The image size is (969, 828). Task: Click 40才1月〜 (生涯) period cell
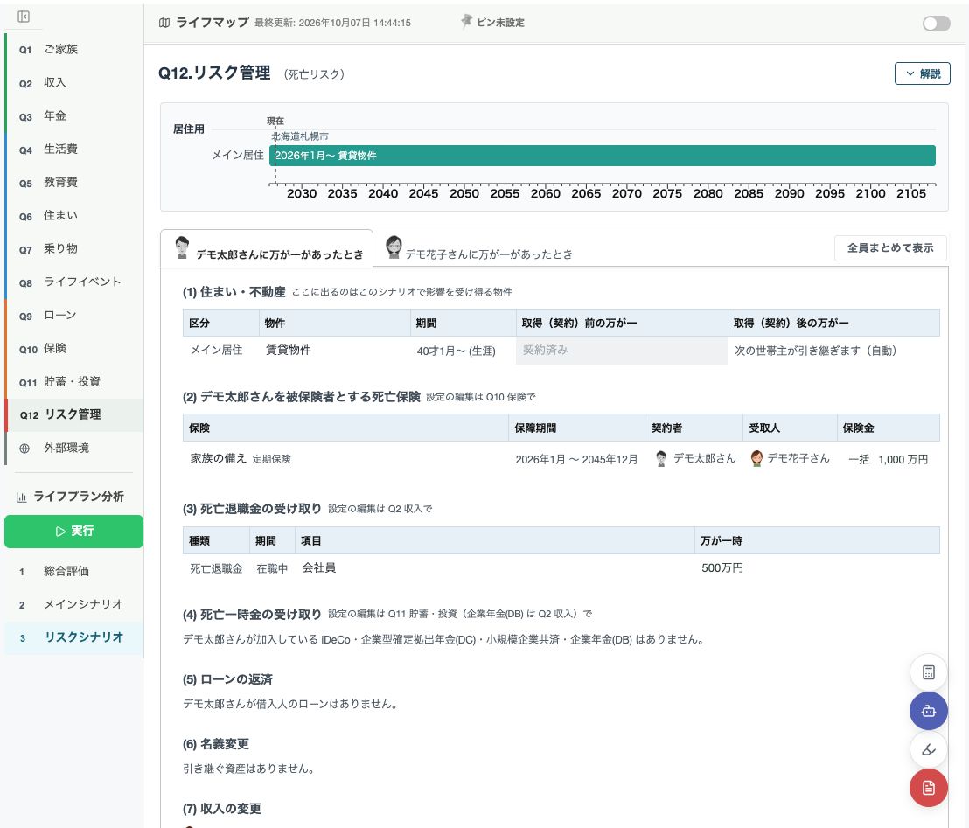click(456, 351)
